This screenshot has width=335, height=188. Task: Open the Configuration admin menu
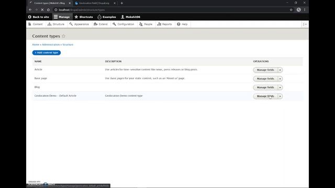[124, 24]
